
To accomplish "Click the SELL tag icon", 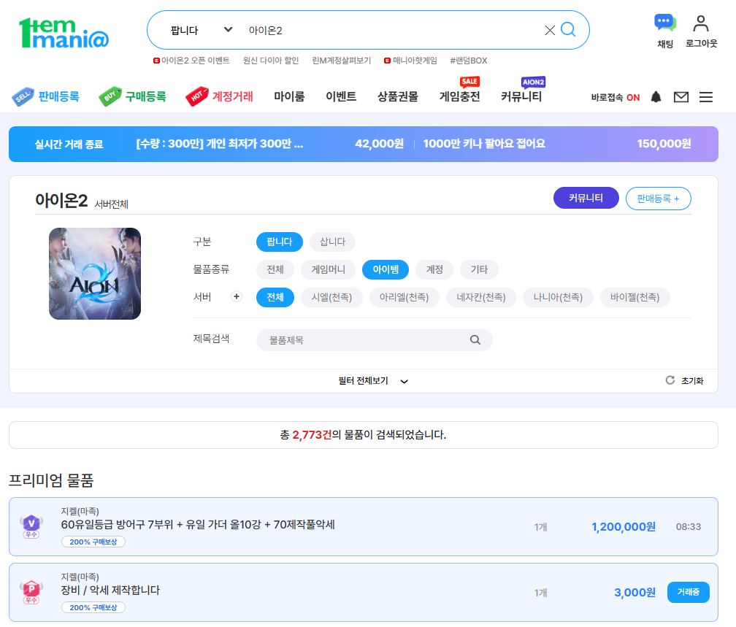I will click(23, 96).
